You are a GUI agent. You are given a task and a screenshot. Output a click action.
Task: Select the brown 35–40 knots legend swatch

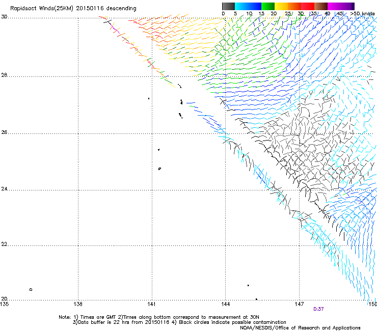tap(321, 6)
